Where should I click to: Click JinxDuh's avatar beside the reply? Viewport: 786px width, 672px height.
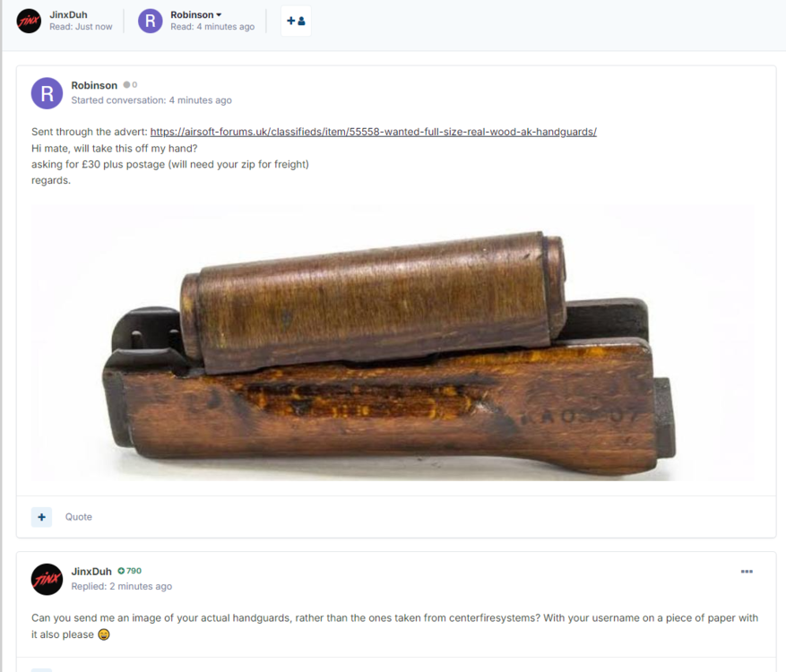pos(48,580)
